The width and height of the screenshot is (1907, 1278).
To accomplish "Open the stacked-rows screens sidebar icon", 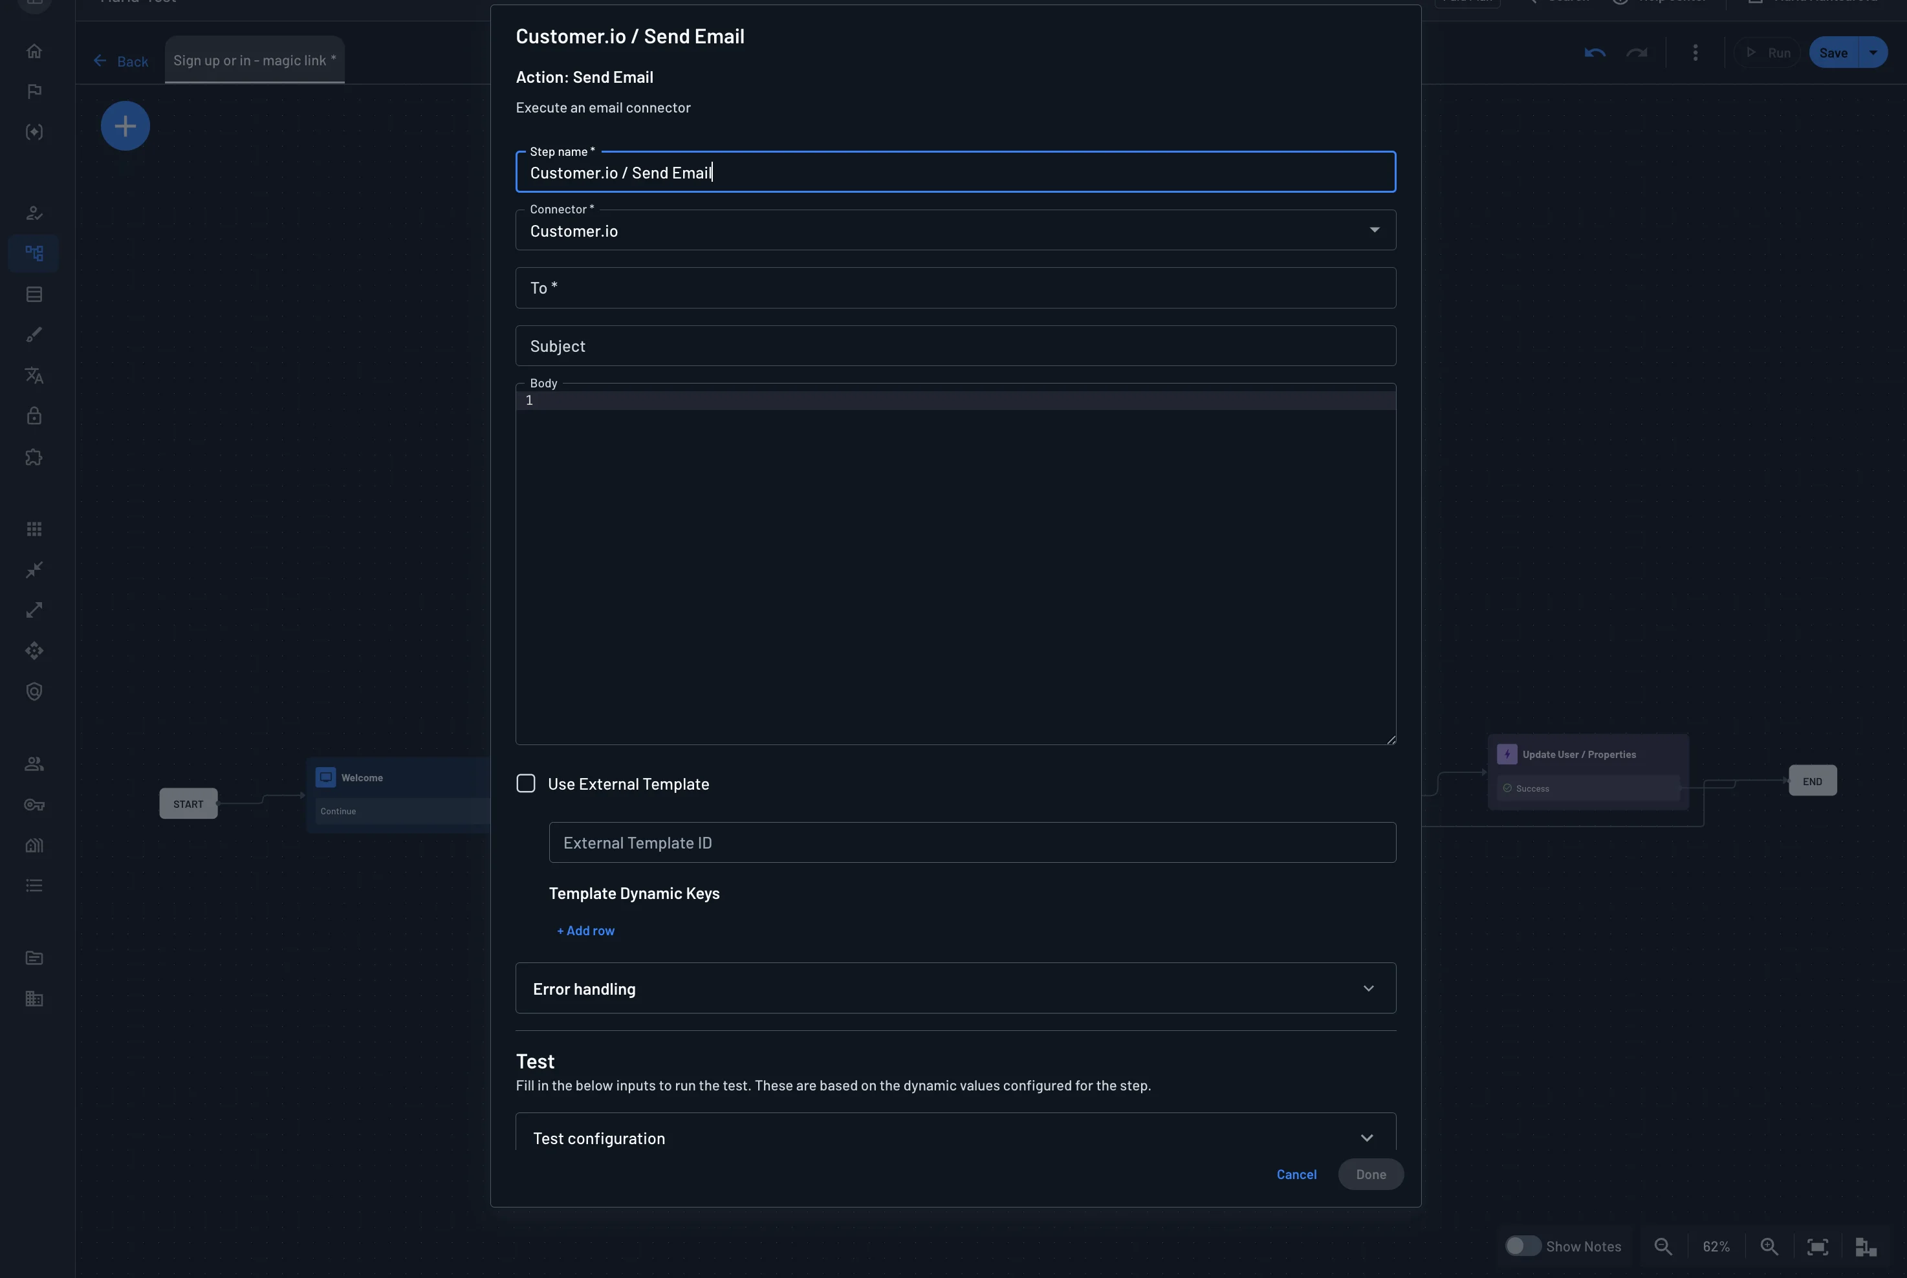I will pyautogui.click(x=34, y=294).
